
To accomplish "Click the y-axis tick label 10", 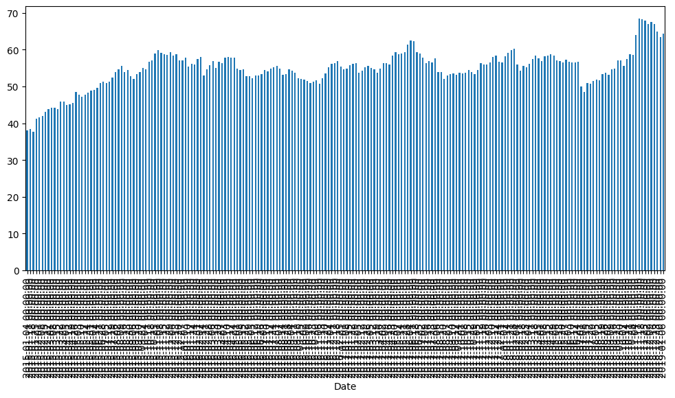I will (12, 234).
